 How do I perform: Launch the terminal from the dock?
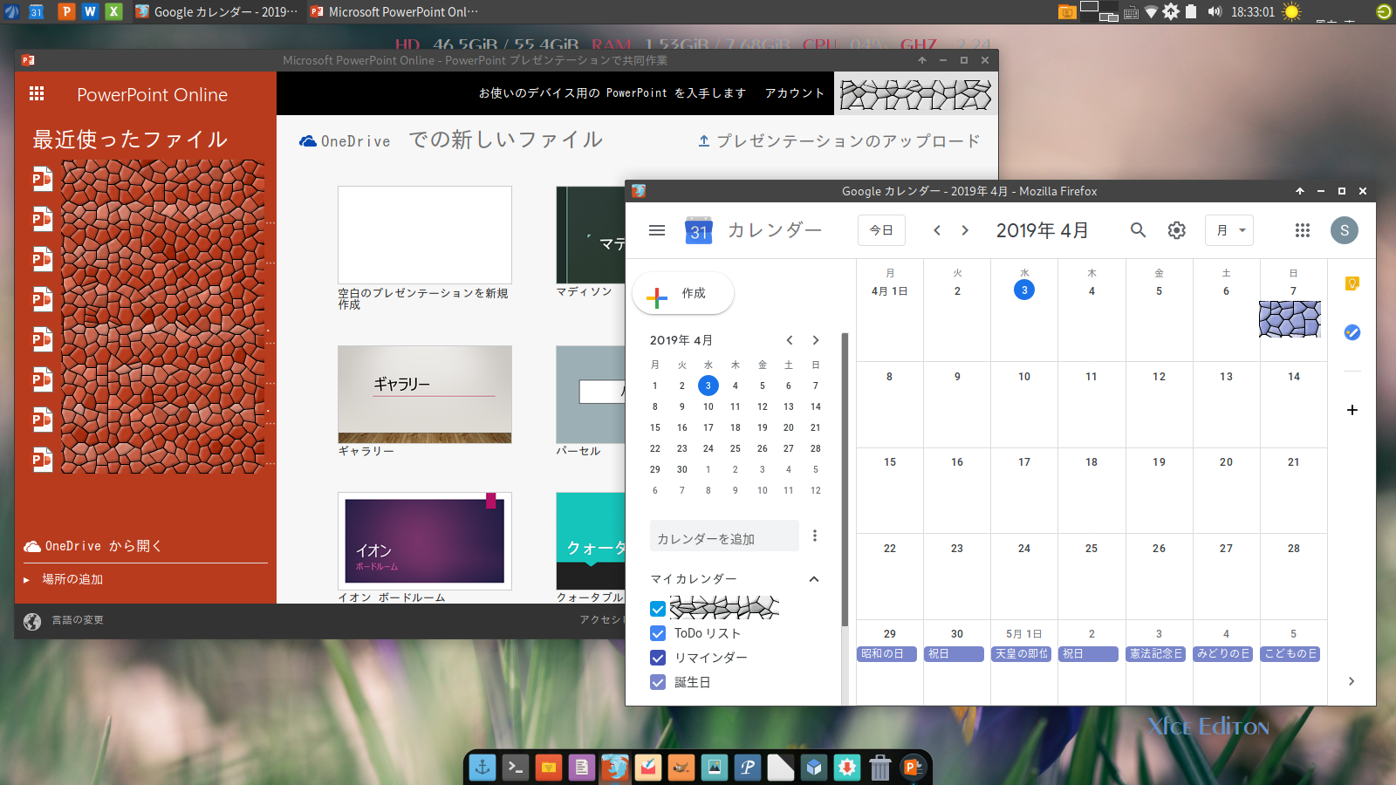[x=516, y=768]
